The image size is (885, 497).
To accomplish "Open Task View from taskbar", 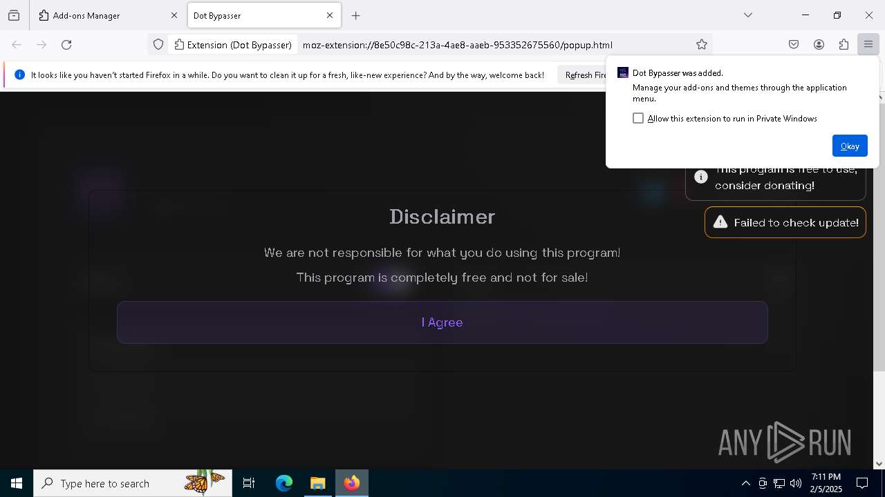I will [x=249, y=483].
